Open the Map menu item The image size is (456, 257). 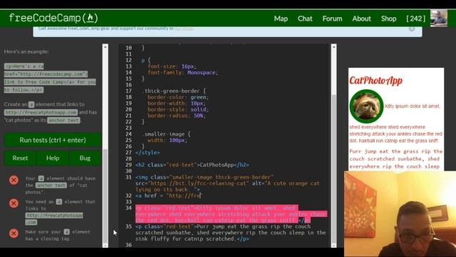(x=281, y=19)
